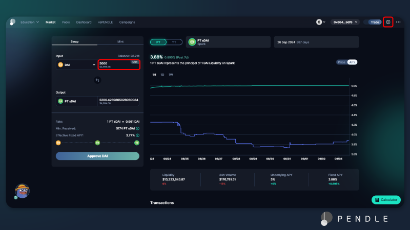
Task: Open the settings gear icon
Action: click(x=388, y=22)
